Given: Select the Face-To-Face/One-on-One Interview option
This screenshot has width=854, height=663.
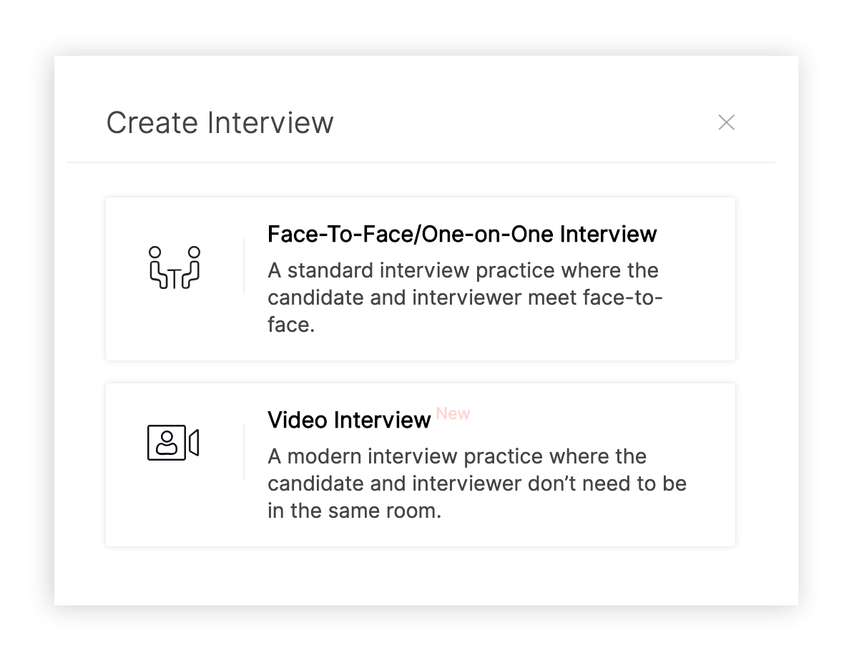Looking at the screenshot, I should point(421,279).
